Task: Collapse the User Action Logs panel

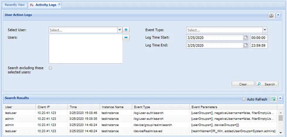Action: click(x=278, y=15)
